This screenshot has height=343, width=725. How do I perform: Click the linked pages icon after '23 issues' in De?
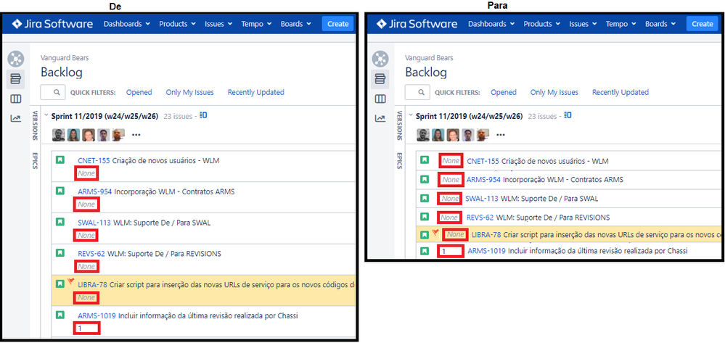203,115
